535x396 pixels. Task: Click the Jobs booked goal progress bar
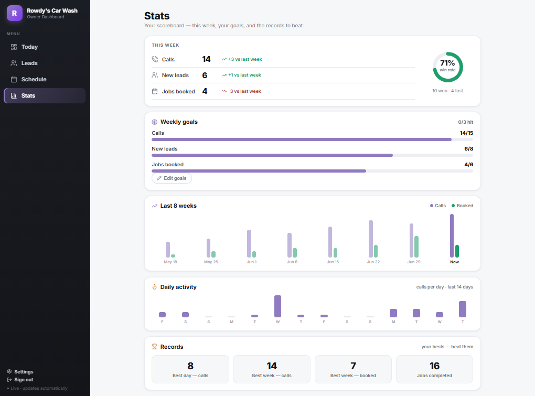(312, 171)
